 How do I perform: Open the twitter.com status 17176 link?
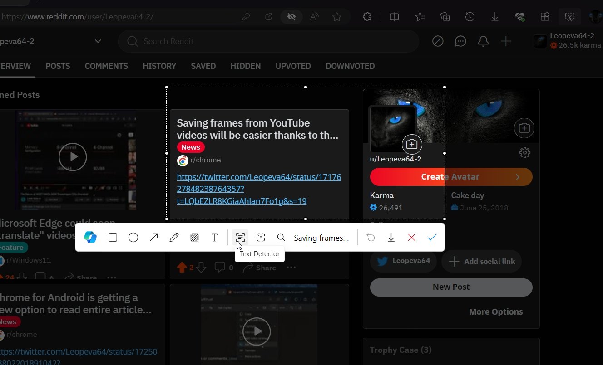tap(259, 189)
